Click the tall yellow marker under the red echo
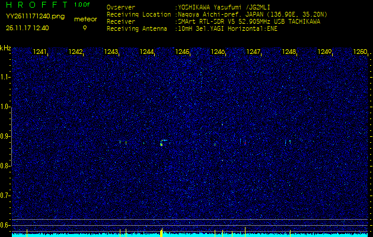 245,232
